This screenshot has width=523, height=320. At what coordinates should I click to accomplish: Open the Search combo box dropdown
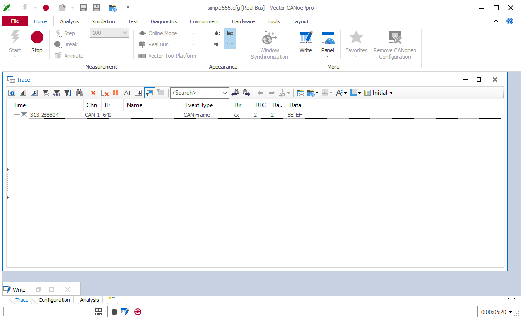(x=225, y=93)
